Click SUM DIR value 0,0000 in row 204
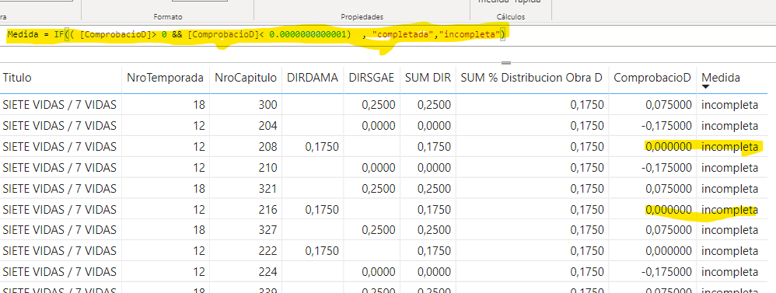 434,126
